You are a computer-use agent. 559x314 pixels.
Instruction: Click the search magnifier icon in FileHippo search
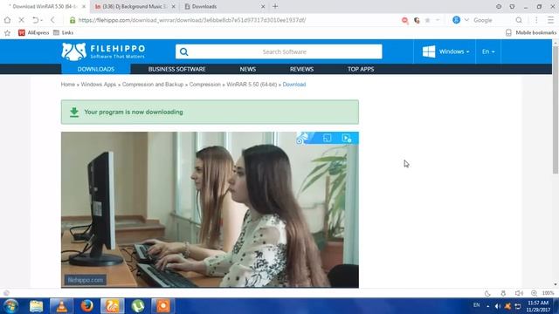tap(183, 52)
